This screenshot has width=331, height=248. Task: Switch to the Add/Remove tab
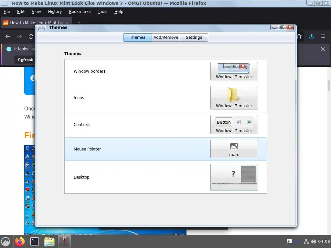[x=166, y=37]
